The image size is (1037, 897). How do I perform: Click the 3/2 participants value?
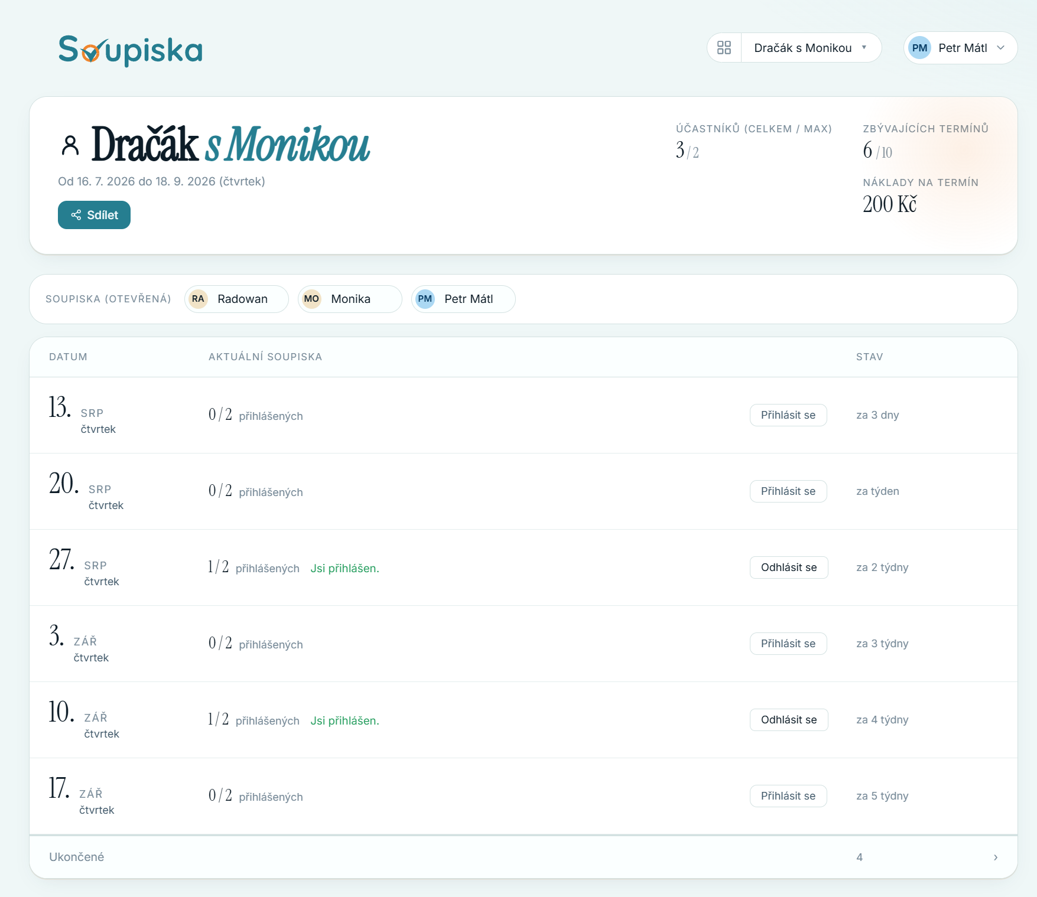point(687,151)
